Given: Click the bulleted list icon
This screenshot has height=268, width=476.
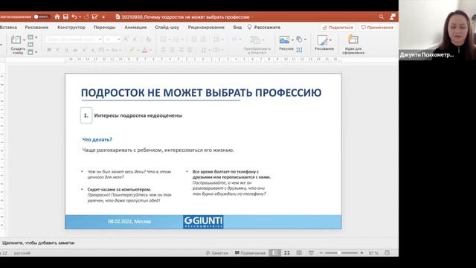Looking at the screenshot, I should (x=164, y=39).
